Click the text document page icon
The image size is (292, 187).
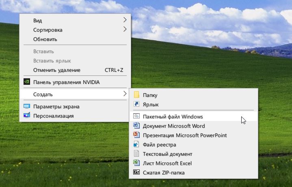[136, 153]
